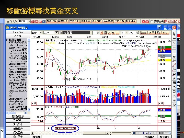Open the volume panel dropdown arrow
This screenshot has height=138, width=184.
pos(170,87)
